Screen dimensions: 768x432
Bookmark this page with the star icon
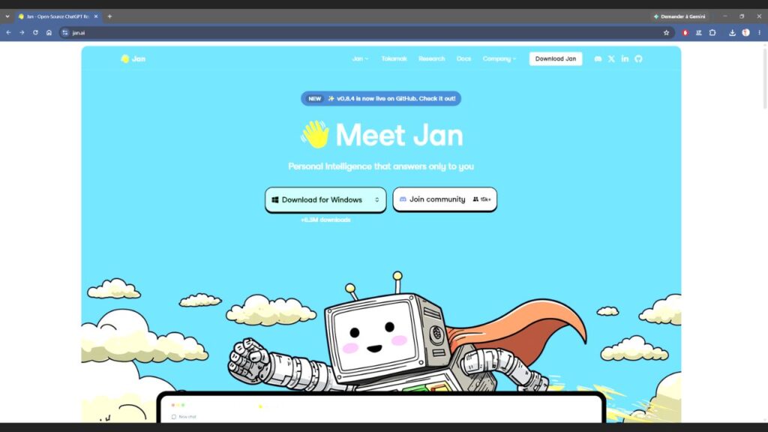[x=666, y=33]
